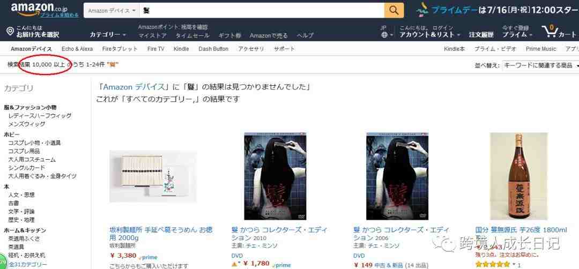Select Fire TV in sub-navigation
The height and width of the screenshot is (269, 579).
point(155,49)
